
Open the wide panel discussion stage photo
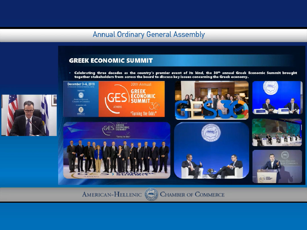pyautogui.click(x=277, y=132)
